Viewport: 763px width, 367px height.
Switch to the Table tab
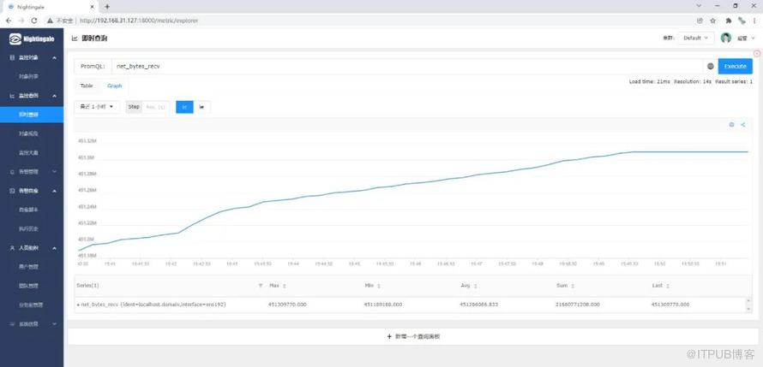[x=87, y=86]
